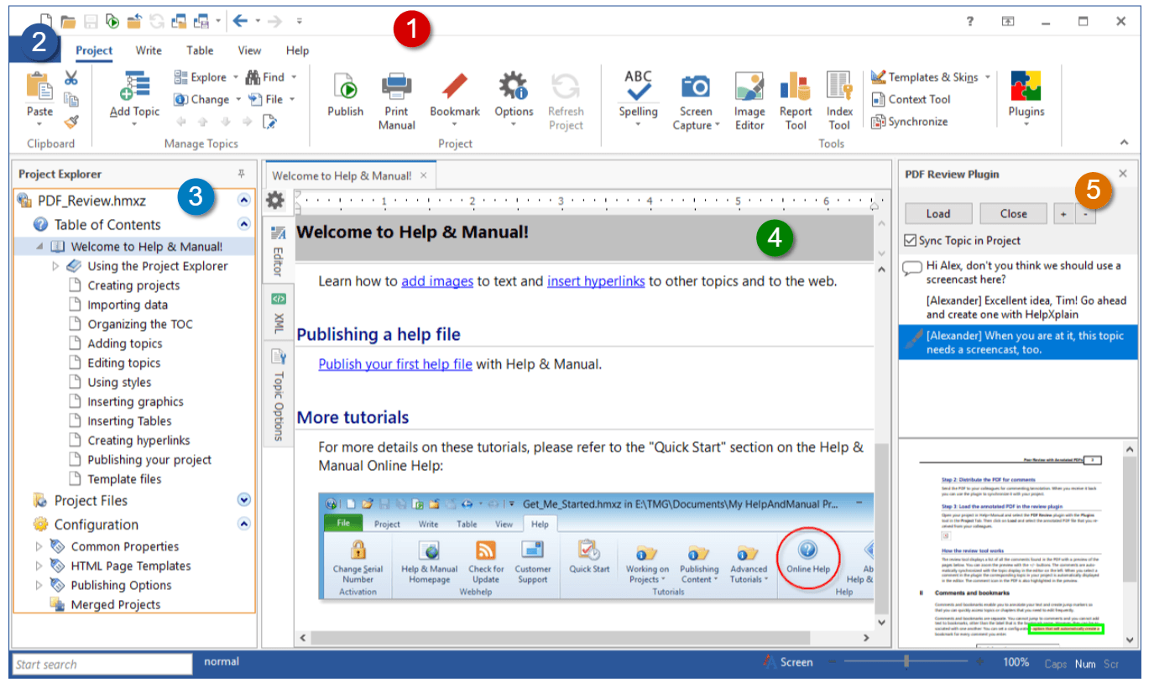
Task: Click the Plugins puzzle icon
Action: [1026, 86]
